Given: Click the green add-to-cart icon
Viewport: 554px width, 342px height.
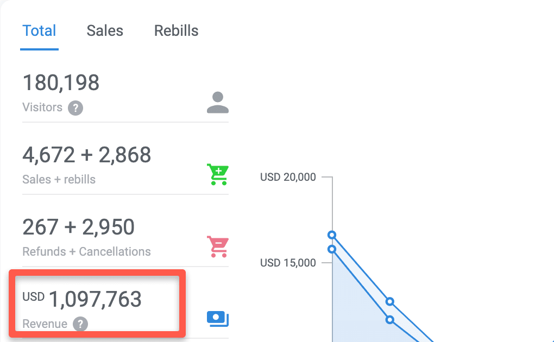Looking at the screenshot, I should pos(218,174).
